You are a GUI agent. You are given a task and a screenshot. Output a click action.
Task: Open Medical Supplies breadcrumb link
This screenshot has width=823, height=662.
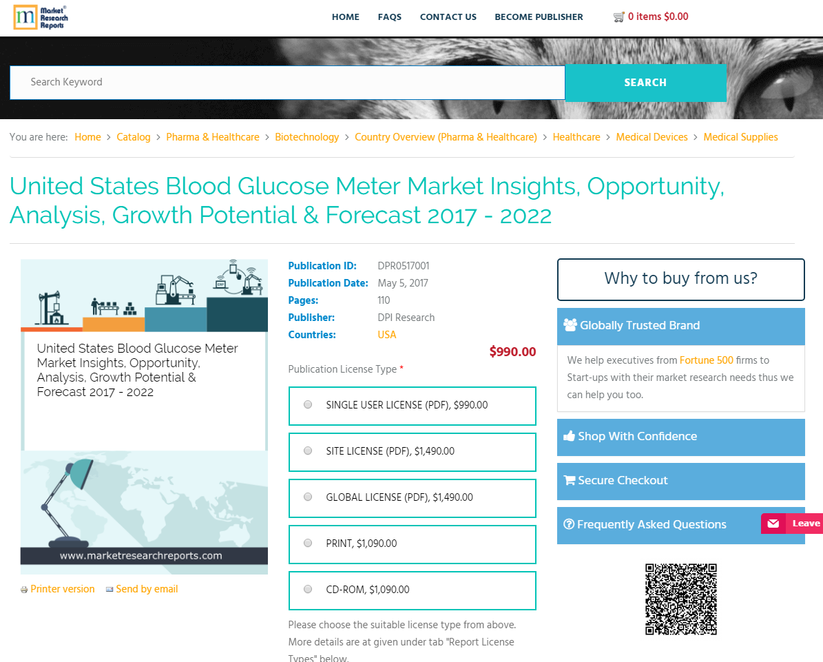tap(740, 137)
